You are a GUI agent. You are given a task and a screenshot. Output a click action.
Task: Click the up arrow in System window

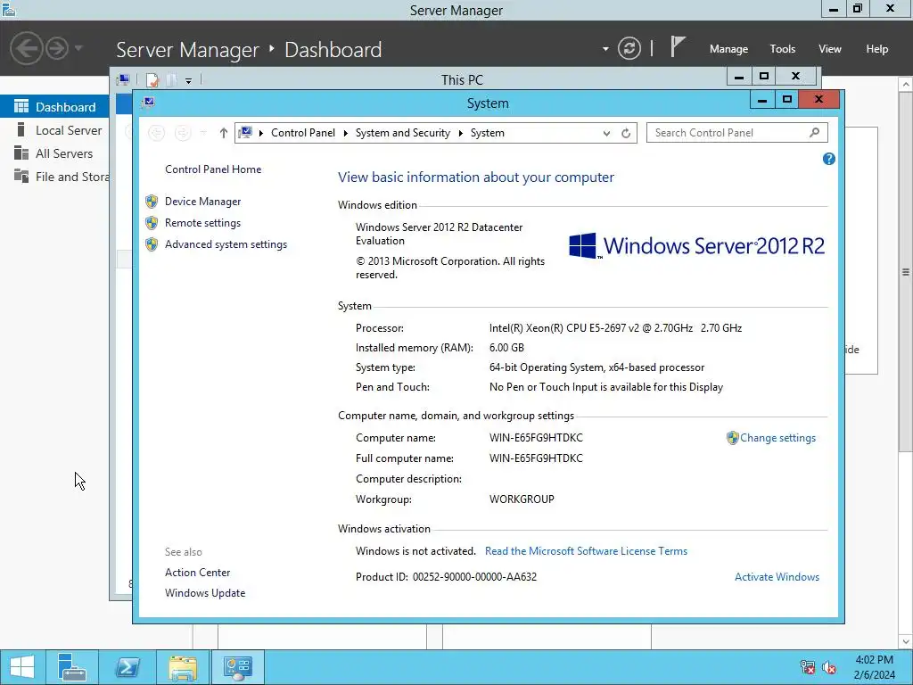[224, 134]
